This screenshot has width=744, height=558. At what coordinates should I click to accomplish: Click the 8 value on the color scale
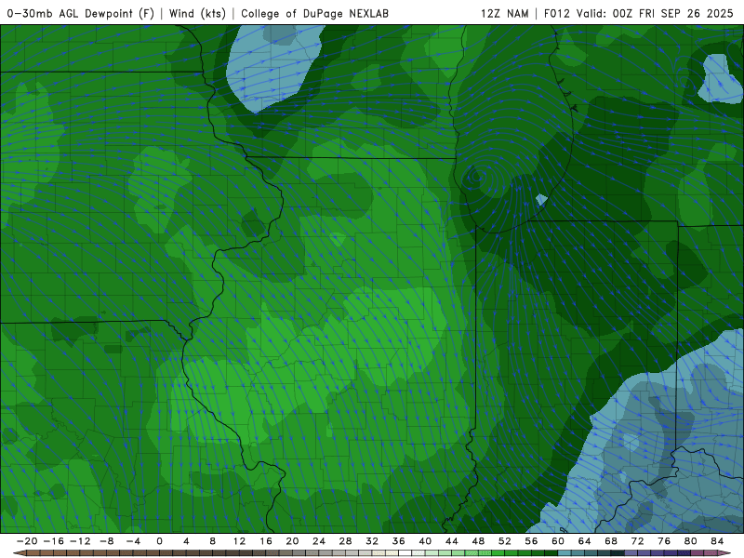click(213, 541)
